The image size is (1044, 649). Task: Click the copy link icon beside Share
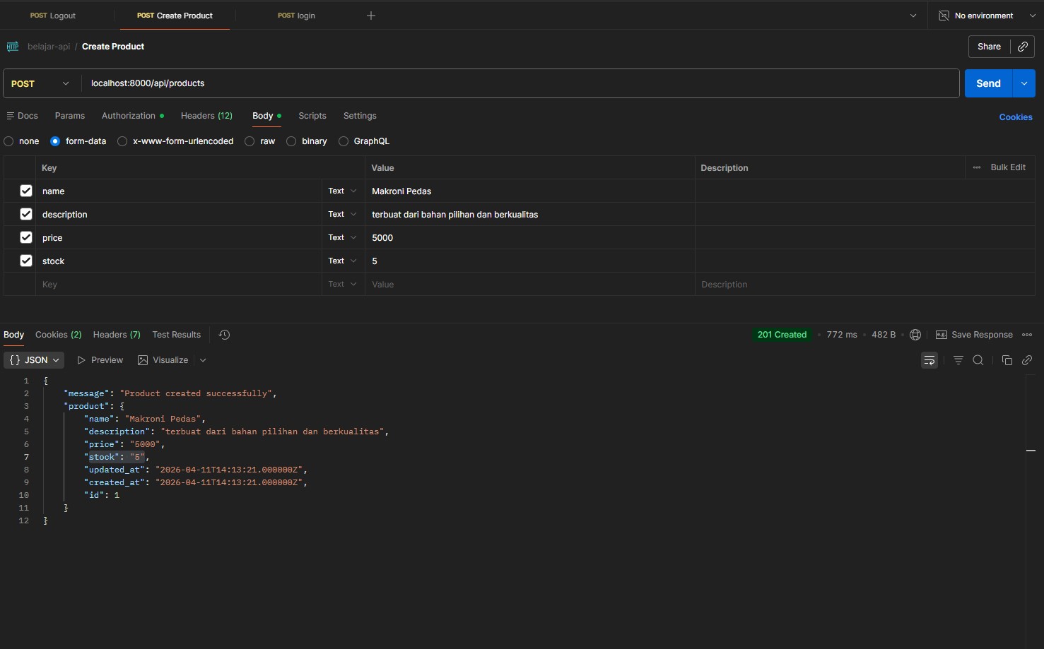(x=1023, y=47)
